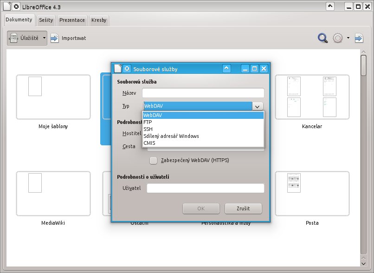
Task: Open the Prezentace tab
Action: tap(72, 20)
